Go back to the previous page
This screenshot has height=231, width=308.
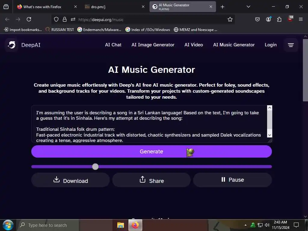pos(7,19)
